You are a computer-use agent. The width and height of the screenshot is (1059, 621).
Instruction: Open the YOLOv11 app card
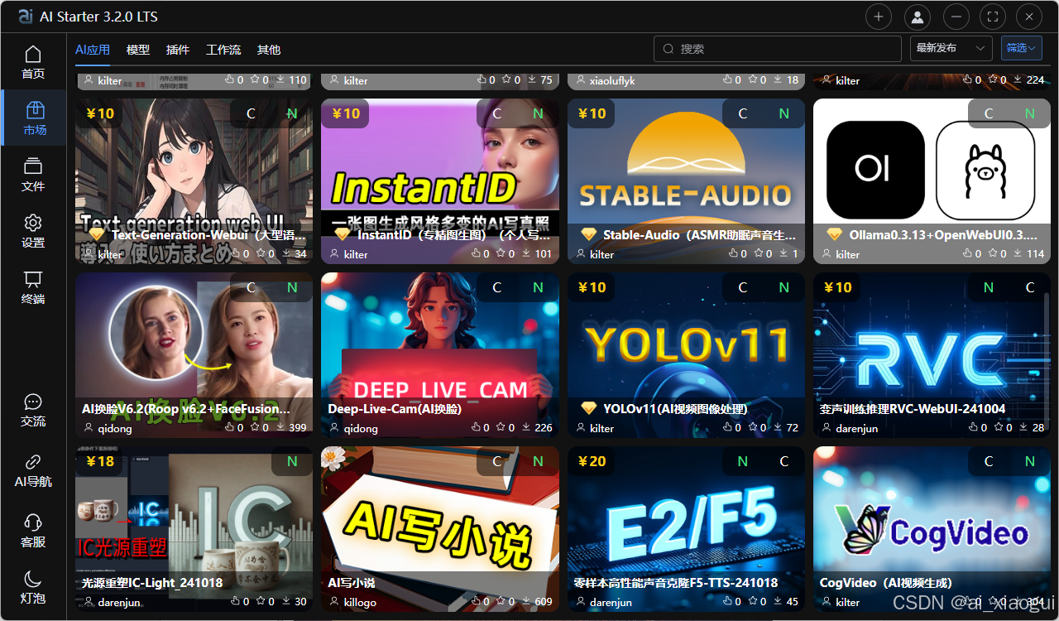click(x=686, y=355)
